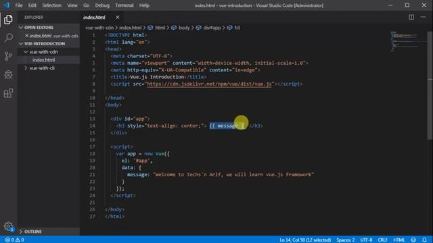Click the '#app' string on line 19
Screen dimensions: 433x243
coord(141,161)
